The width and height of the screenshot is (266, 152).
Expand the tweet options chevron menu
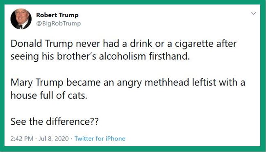[253, 13]
